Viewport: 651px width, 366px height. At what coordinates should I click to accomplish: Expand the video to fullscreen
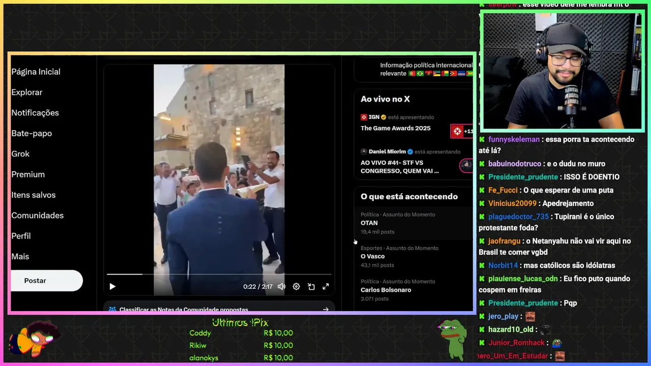[326, 287]
